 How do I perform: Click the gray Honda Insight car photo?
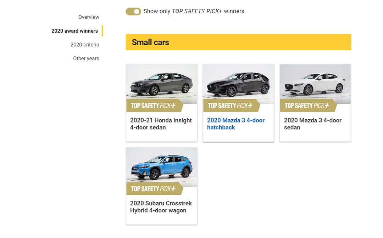point(162,82)
